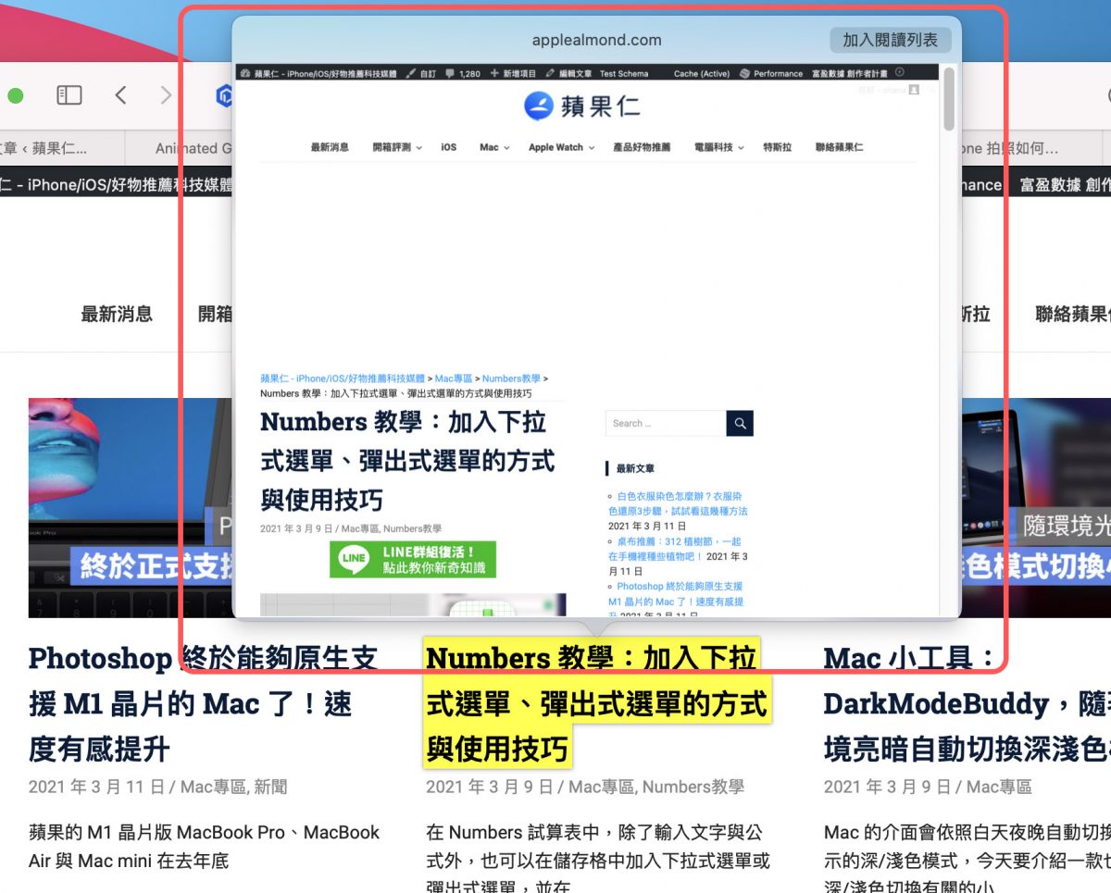Open the 1,280 comments bubble in preview
Screen dimensions: 1111x893
[x=463, y=73]
